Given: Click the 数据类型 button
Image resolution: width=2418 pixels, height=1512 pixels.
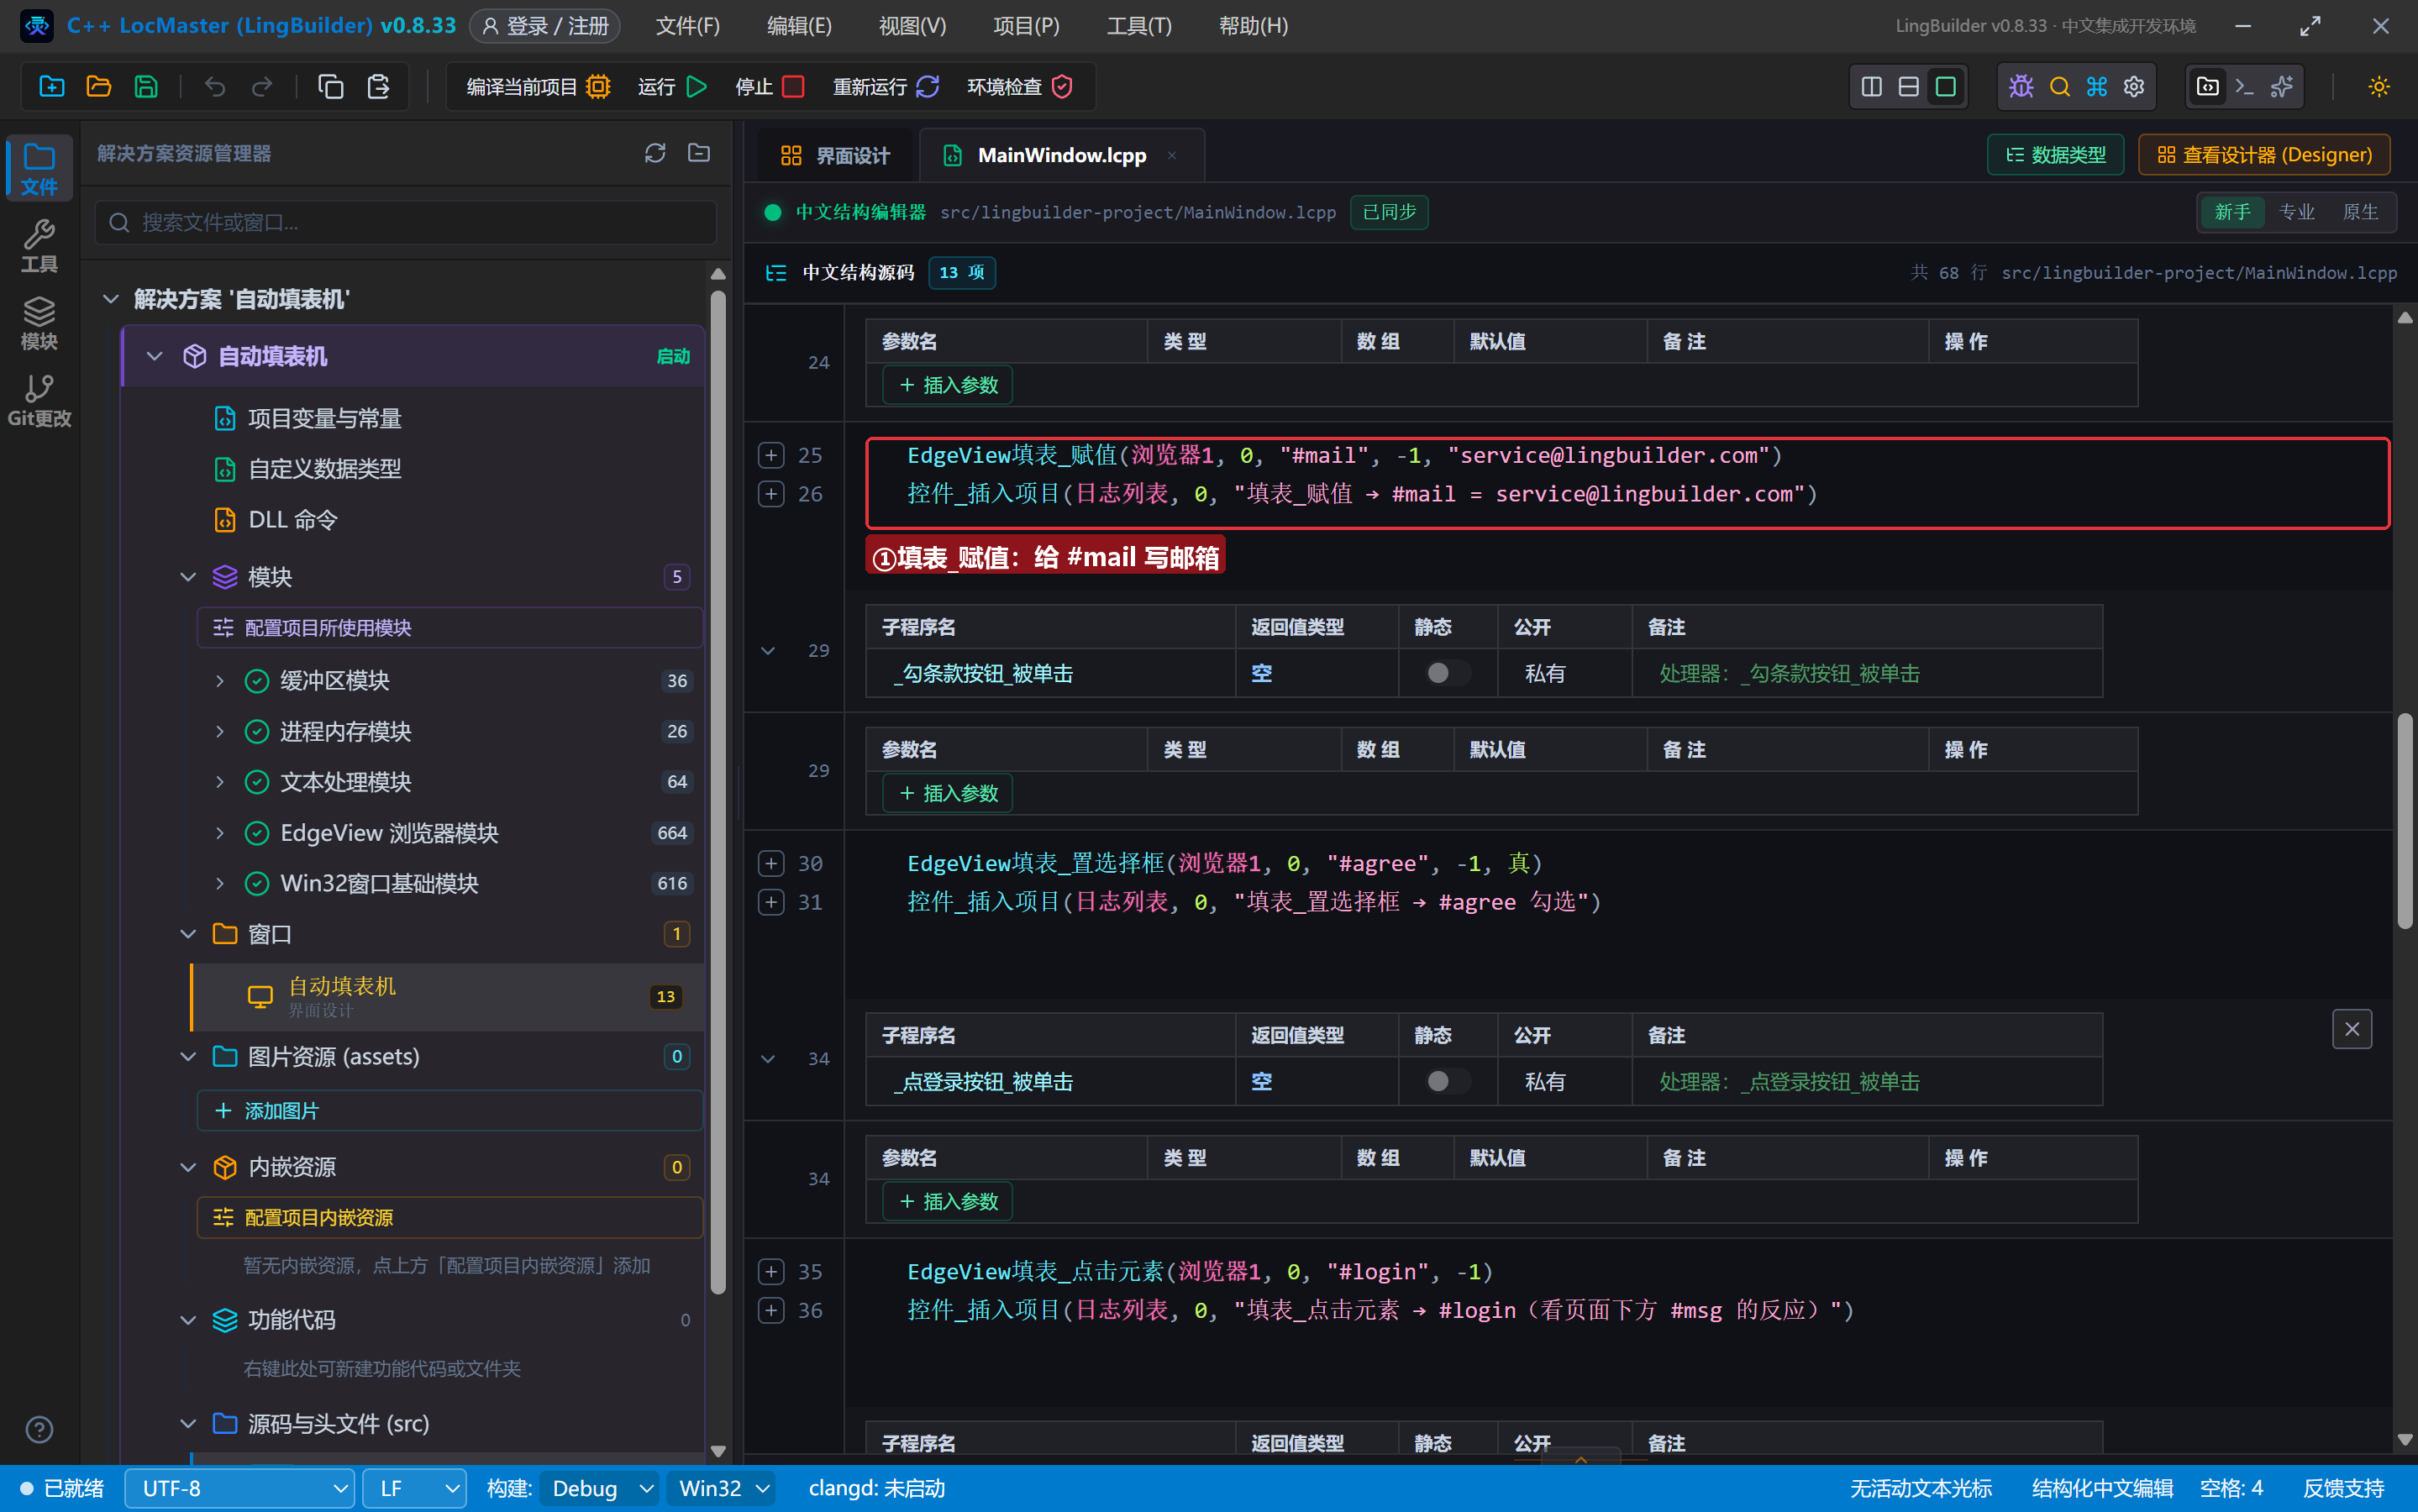Looking at the screenshot, I should [x=2055, y=155].
